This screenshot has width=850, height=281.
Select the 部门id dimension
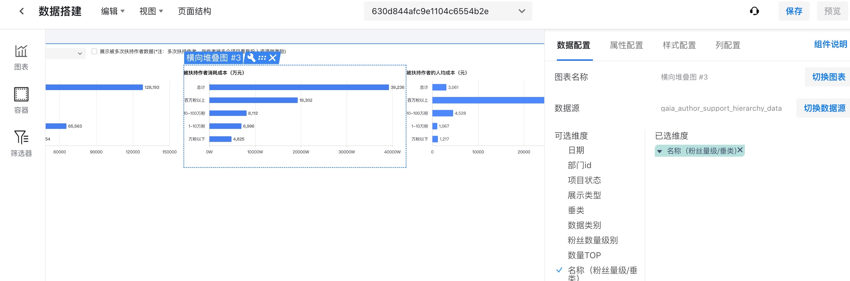click(579, 165)
